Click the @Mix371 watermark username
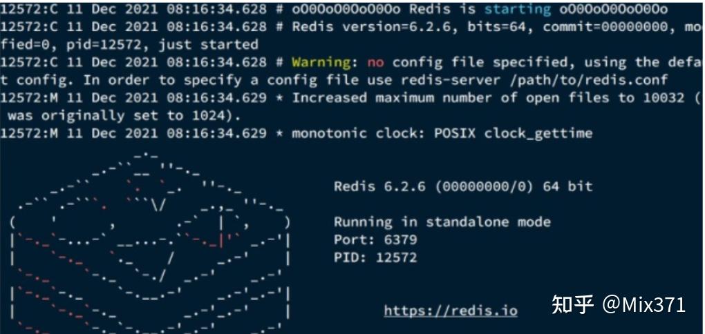This screenshot has width=705, height=334. click(643, 305)
